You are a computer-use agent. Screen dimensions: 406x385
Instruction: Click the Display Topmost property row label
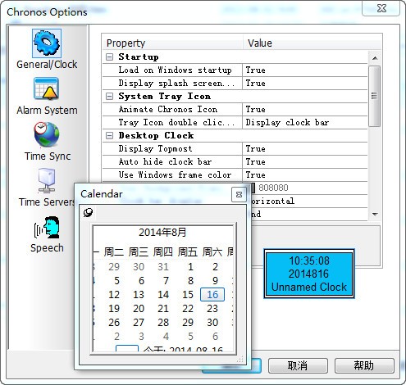click(x=155, y=149)
